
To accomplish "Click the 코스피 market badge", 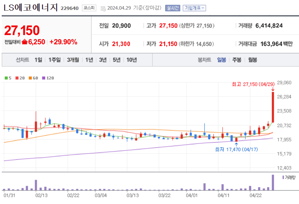I will [x=89, y=8].
